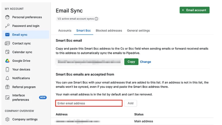Switch to the Accounts tab
The height and width of the screenshot is (125, 222).
point(65,31)
